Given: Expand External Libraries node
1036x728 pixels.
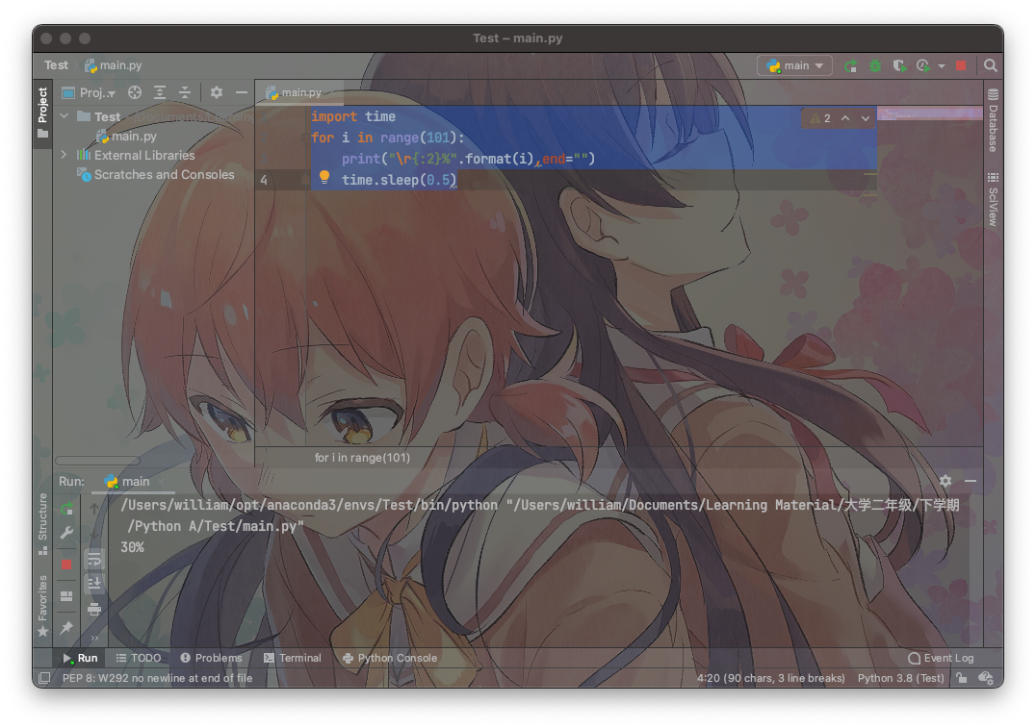Looking at the screenshot, I should [65, 155].
